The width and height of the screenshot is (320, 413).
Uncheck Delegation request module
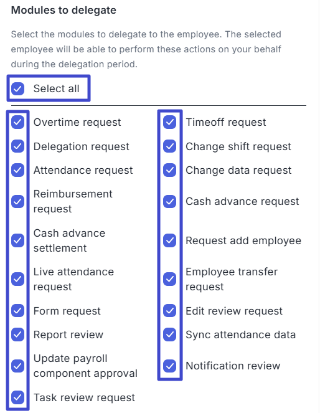[17, 146]
